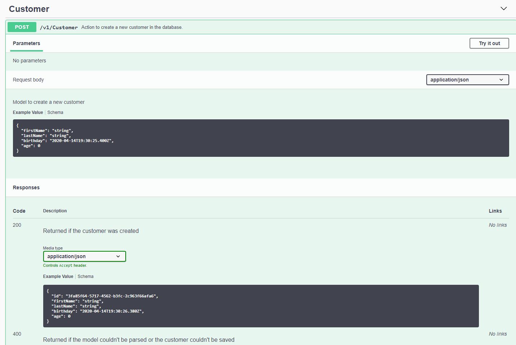Image resolution: width=516 pixels, height=345 pixels.
Task: Open the Media type dropdown under 200 response
Action: 84,256
